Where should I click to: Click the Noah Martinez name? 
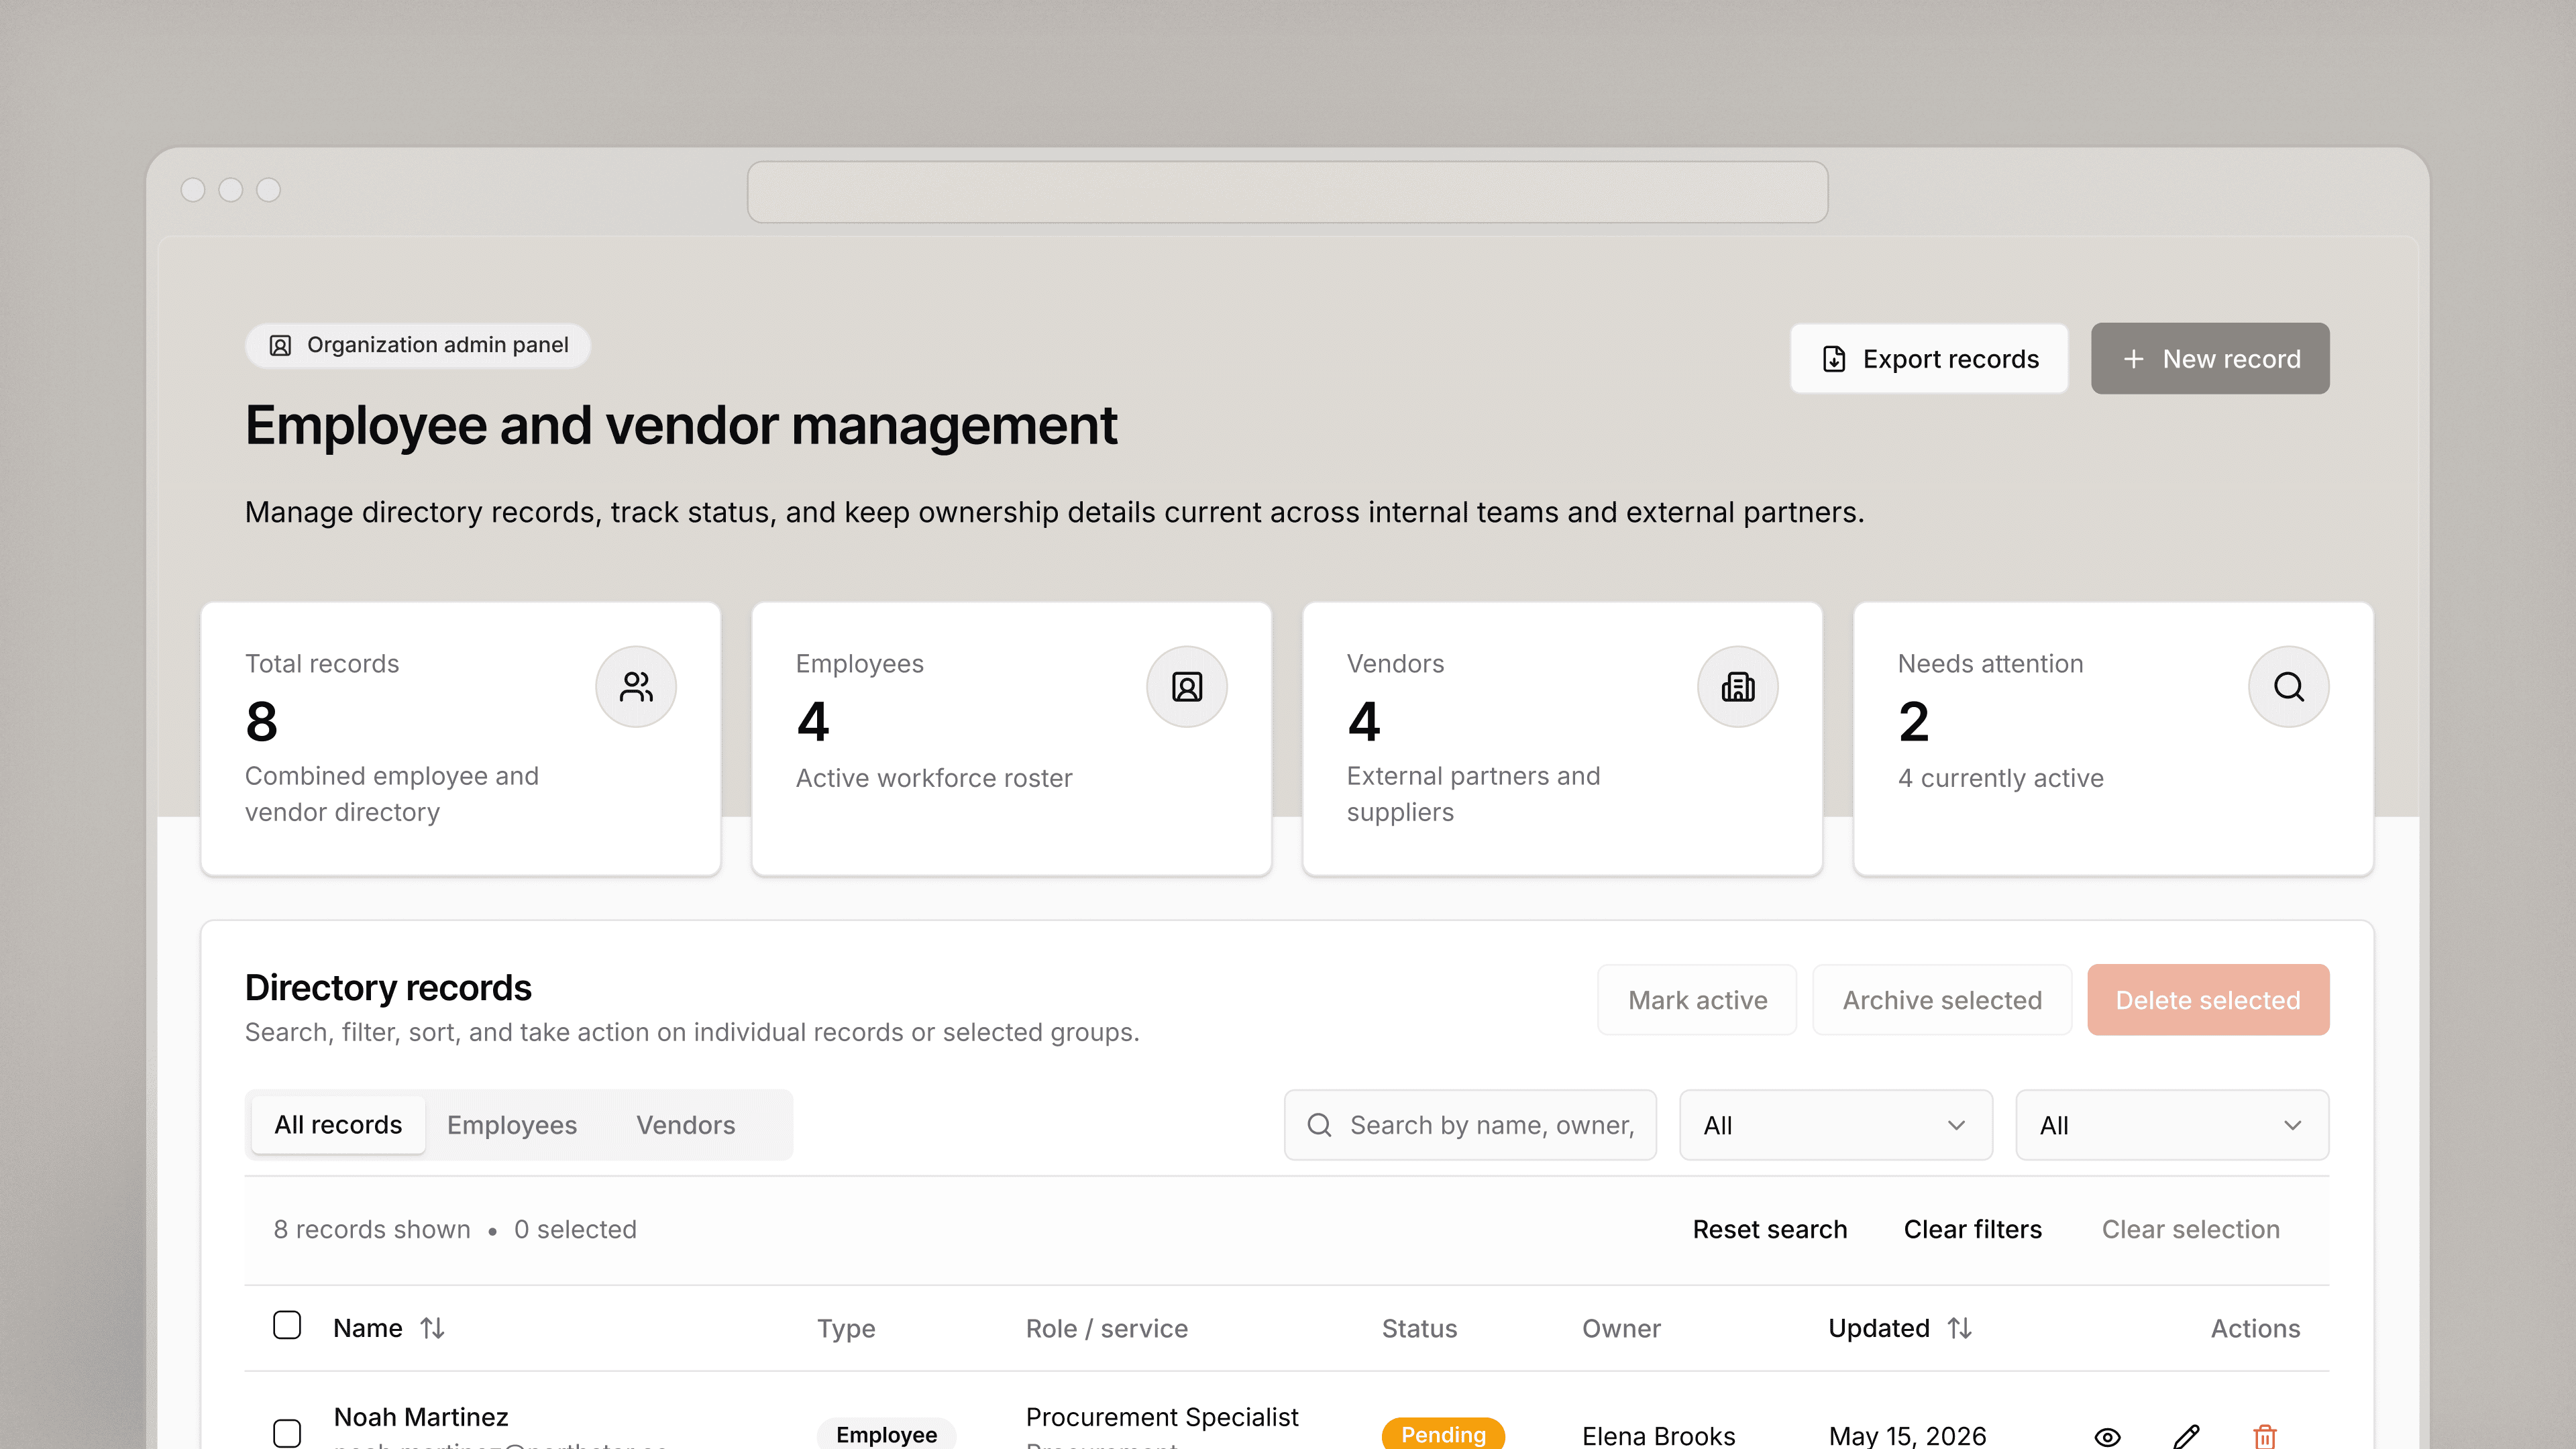pos(421,1417)
